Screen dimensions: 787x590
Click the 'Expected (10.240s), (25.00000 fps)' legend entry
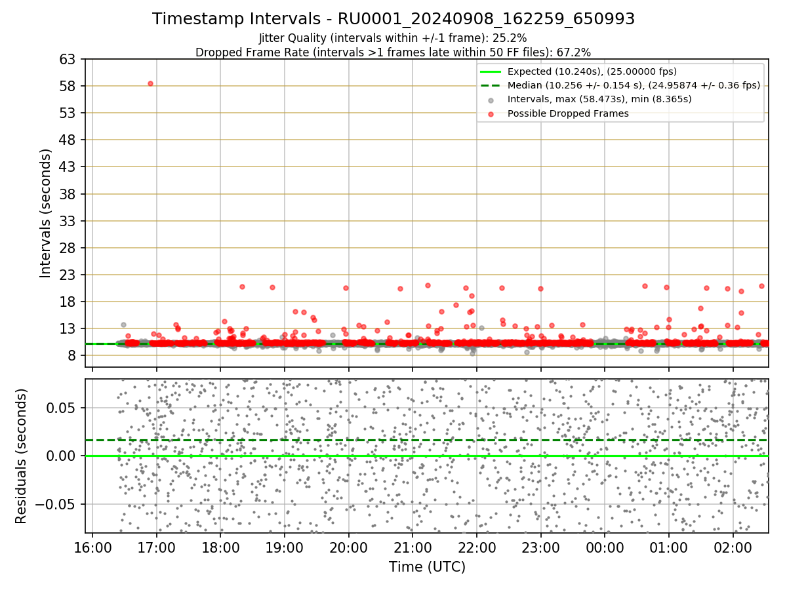[x=592, y=71]
